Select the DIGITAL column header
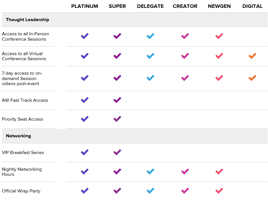The image size is (268, 200). 252,6
